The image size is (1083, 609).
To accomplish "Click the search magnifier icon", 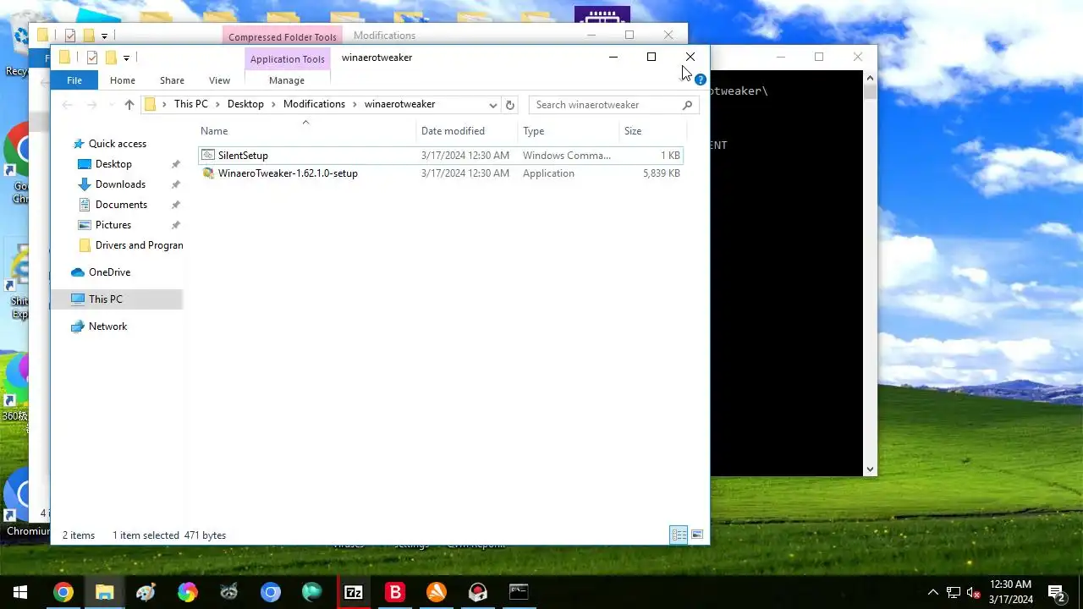I will pyautogui.click(x=687, y=105).
